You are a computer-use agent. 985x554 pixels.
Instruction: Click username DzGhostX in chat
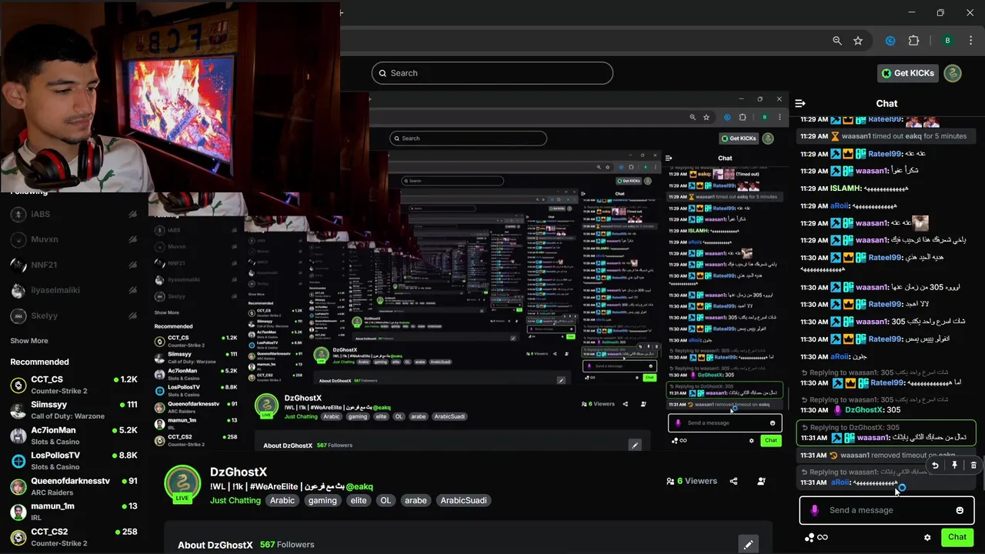coord(864,409)
